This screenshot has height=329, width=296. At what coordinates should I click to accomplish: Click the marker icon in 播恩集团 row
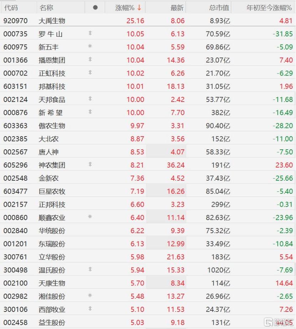90,59
